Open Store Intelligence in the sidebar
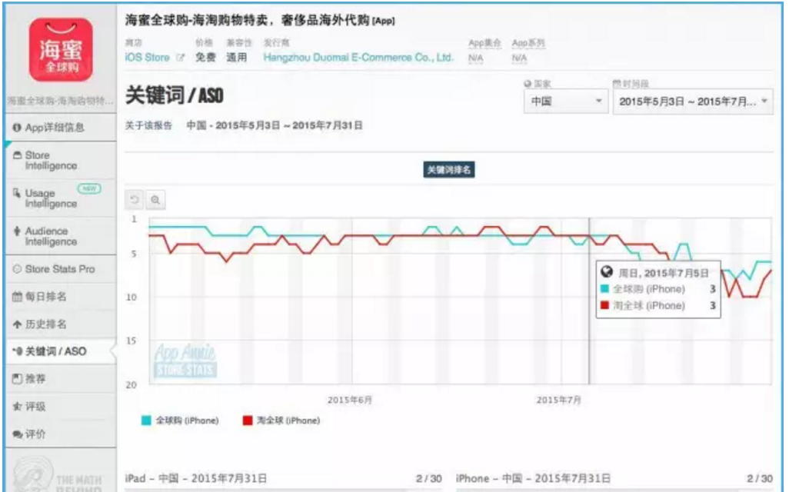The height and width of the screenshot is (492, 789). pos(61,161)
